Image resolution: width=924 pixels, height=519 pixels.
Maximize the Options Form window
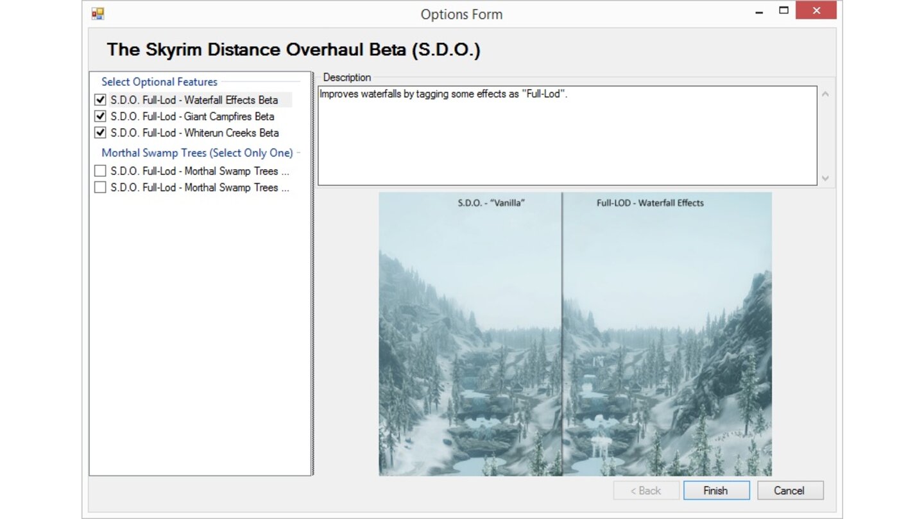point(783,11)
